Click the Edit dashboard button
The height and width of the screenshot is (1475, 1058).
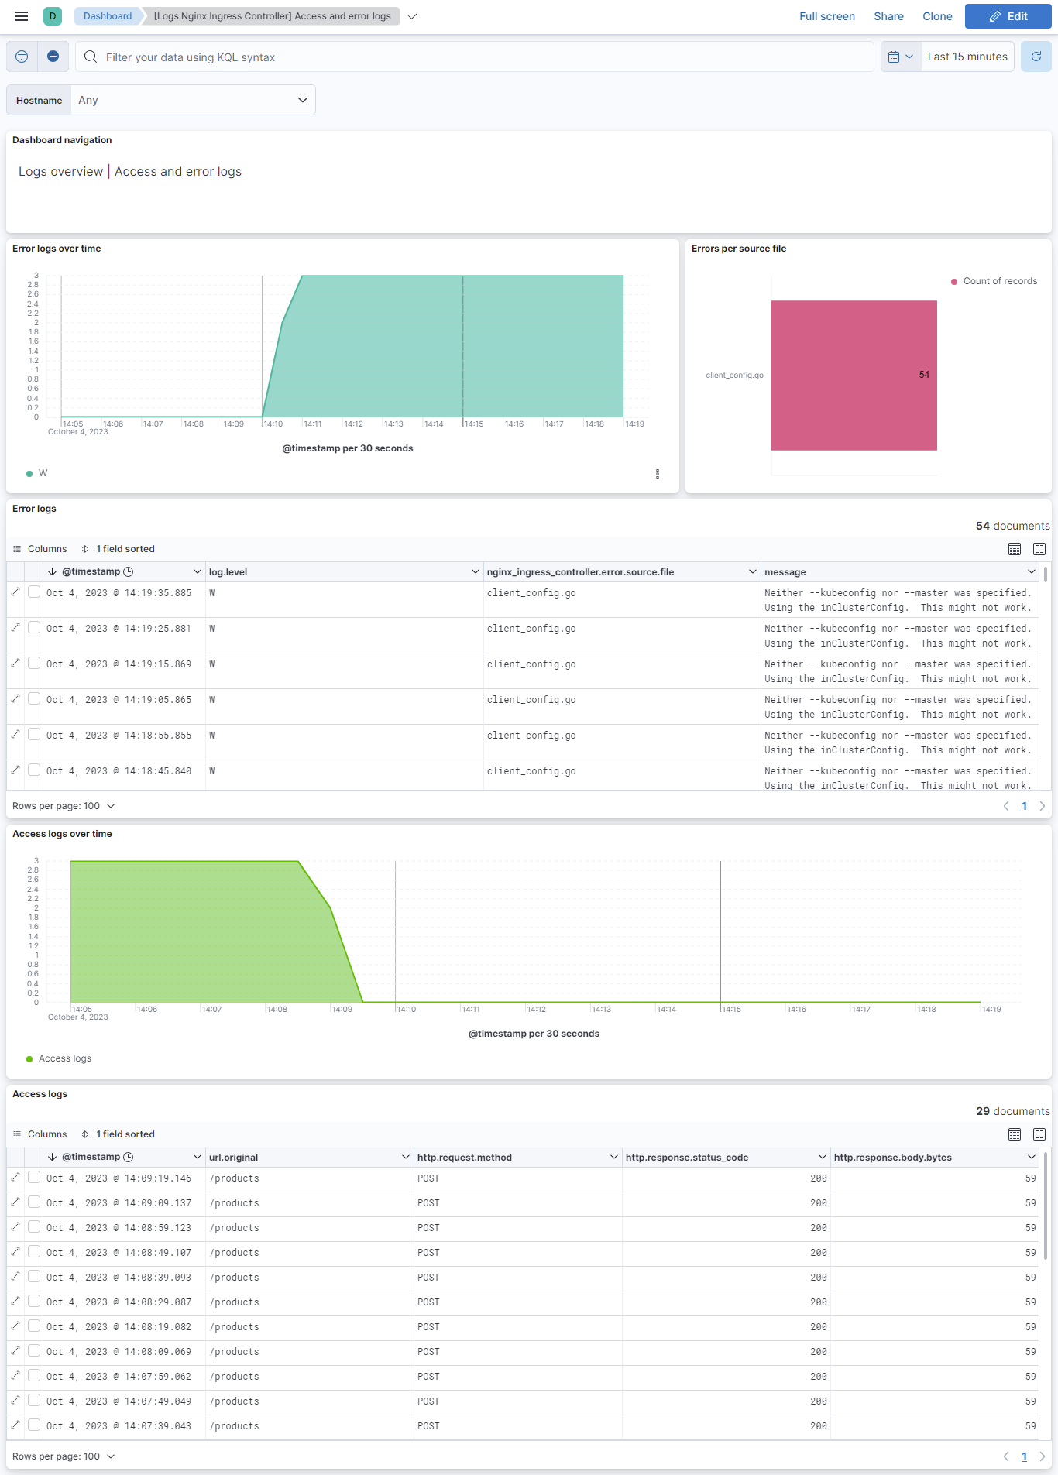tap(1008, 16)
